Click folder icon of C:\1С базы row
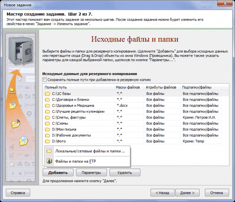The image size is (235, 202). point(47,94)
